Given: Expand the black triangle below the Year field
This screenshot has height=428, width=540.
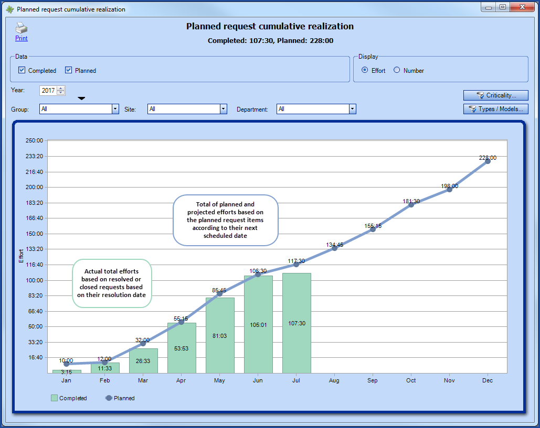Looking at the screenshot, I should click(81, 97).
